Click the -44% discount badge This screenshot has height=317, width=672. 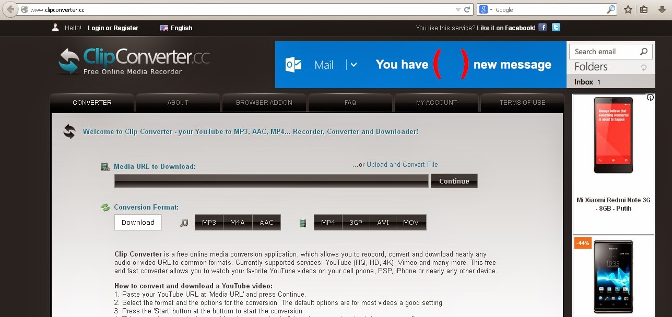point(583,243)
